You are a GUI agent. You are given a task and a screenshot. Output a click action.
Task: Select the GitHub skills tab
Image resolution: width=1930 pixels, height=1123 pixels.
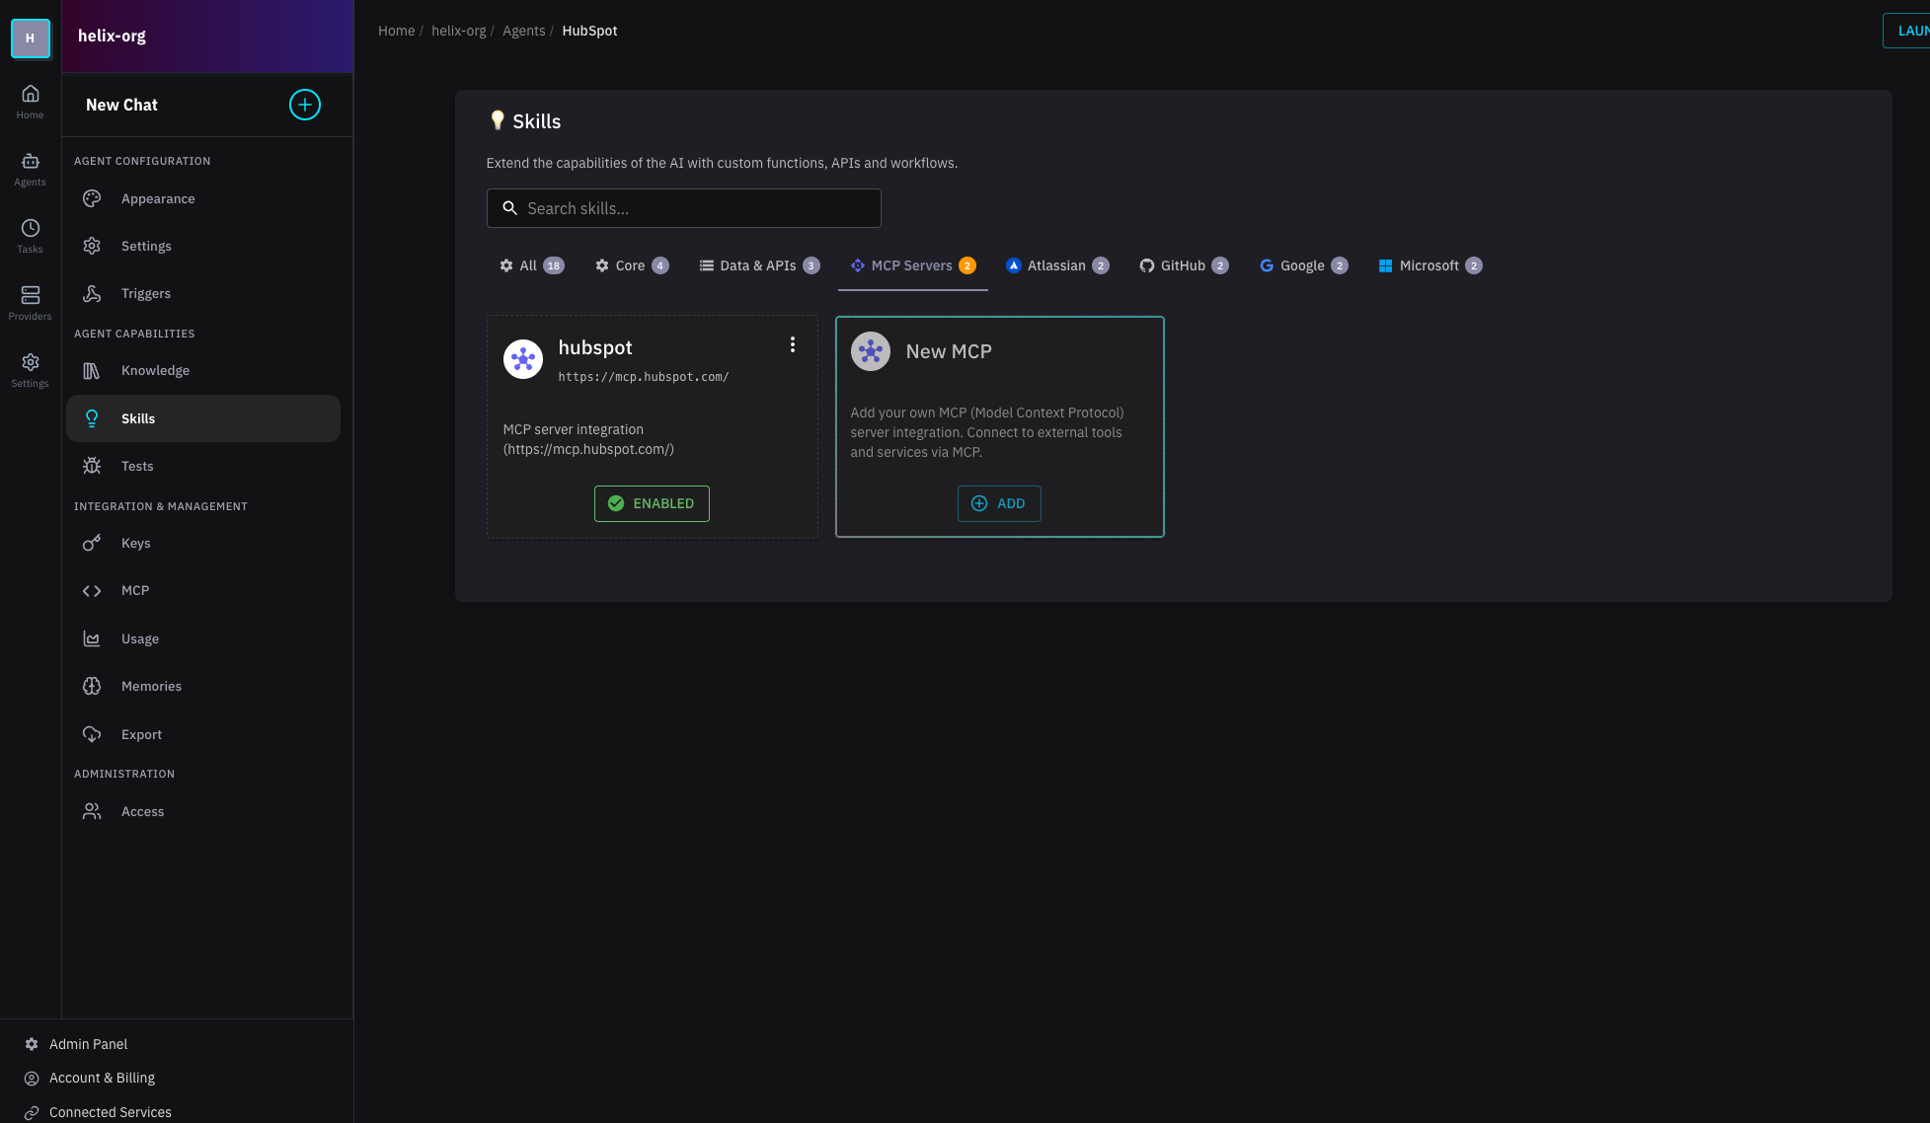tap(1183, 265)
